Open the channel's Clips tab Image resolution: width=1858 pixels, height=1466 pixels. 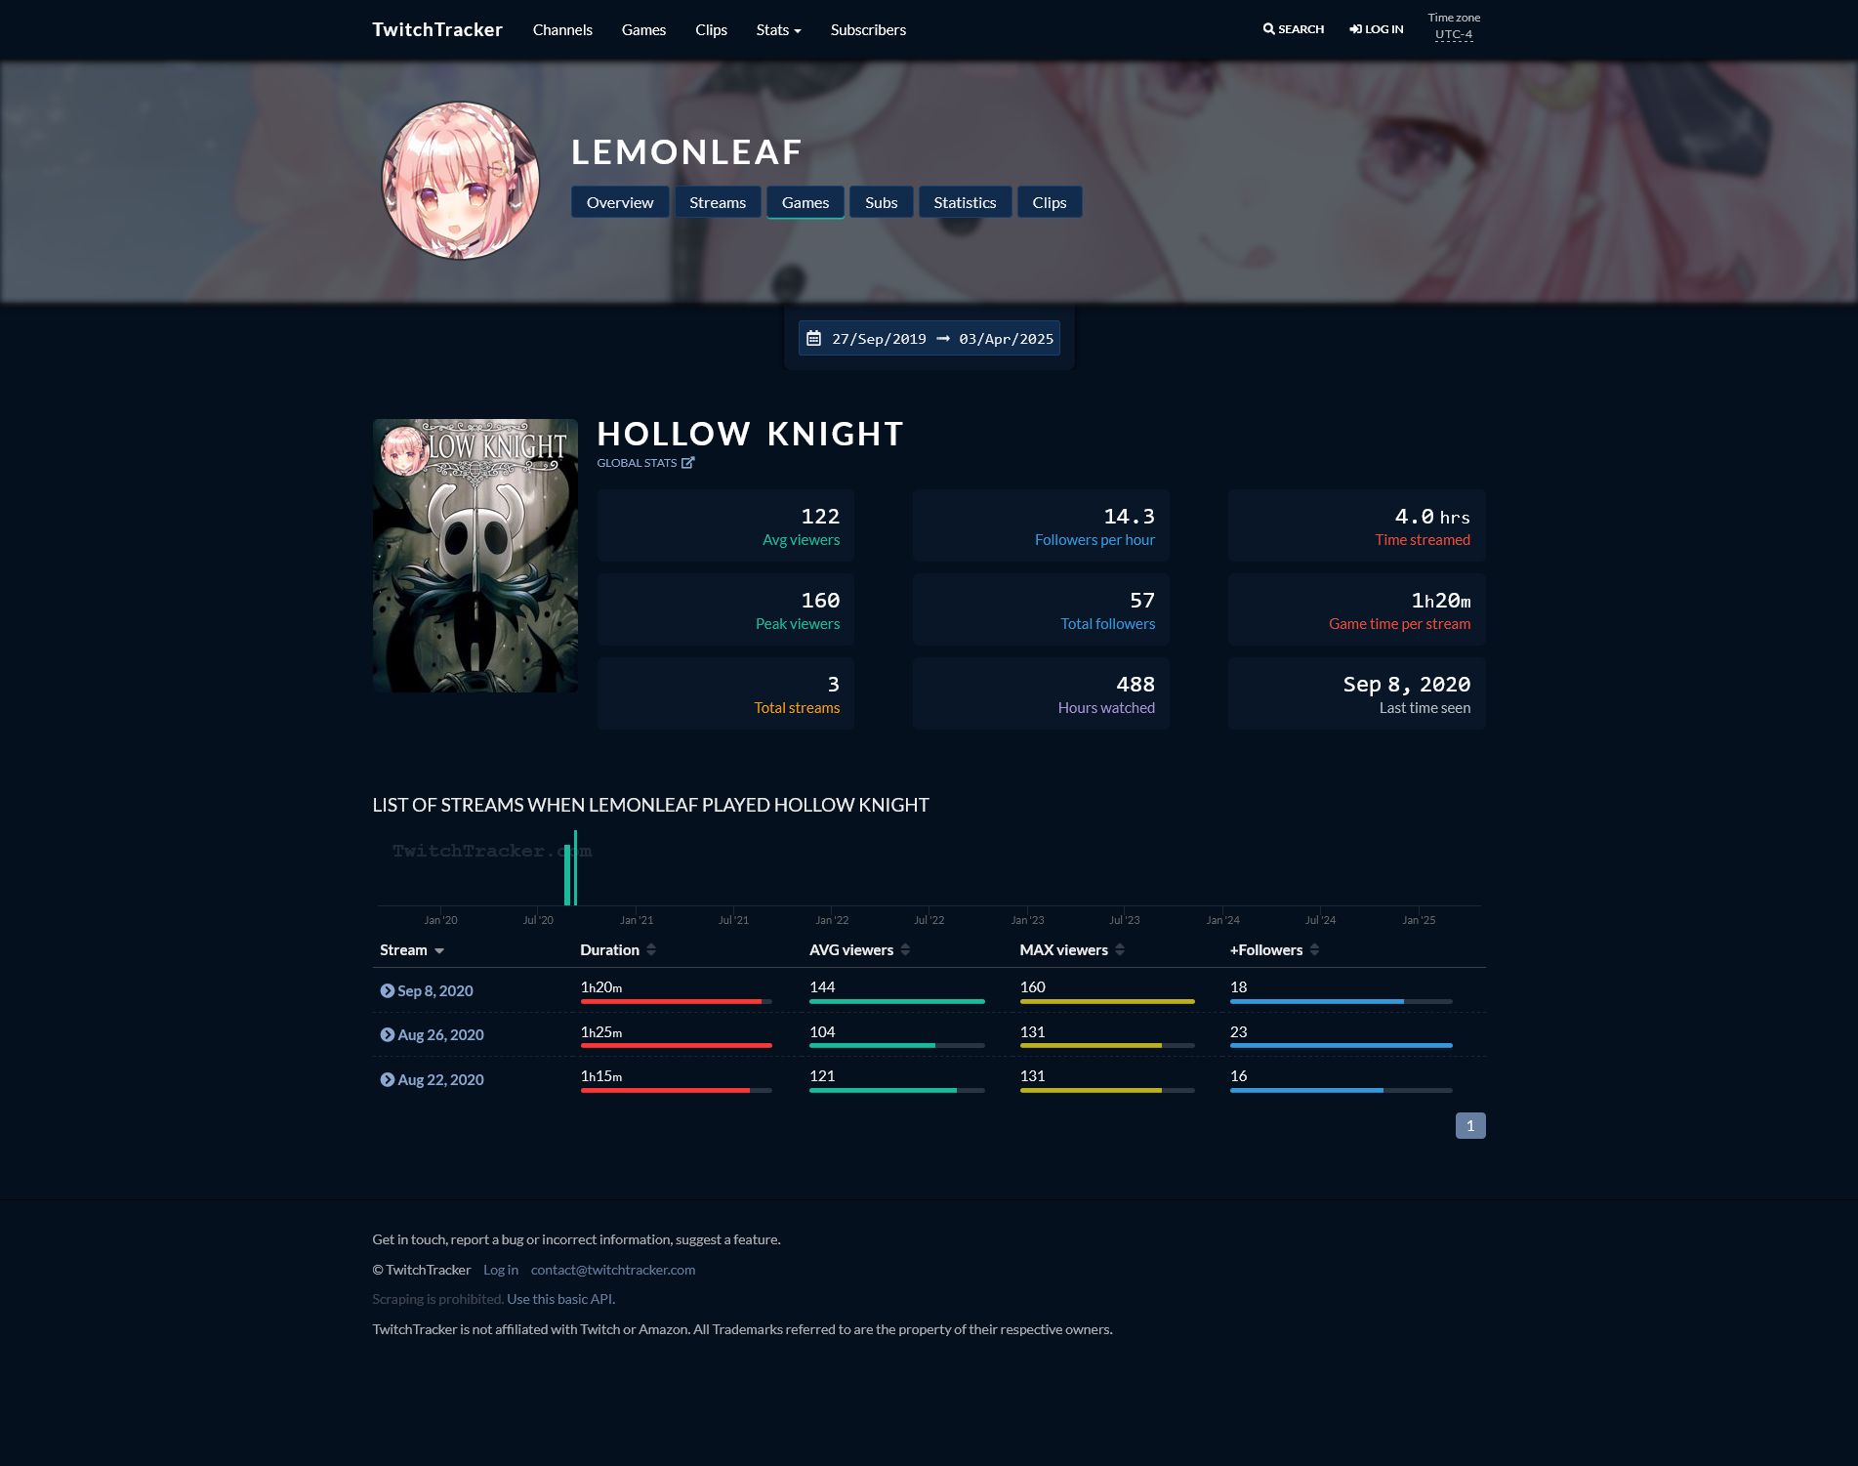pos(1050,202)
